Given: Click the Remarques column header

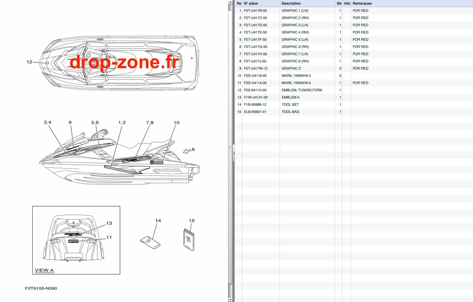Looking at the screenshot, I should tap(412, 3).
